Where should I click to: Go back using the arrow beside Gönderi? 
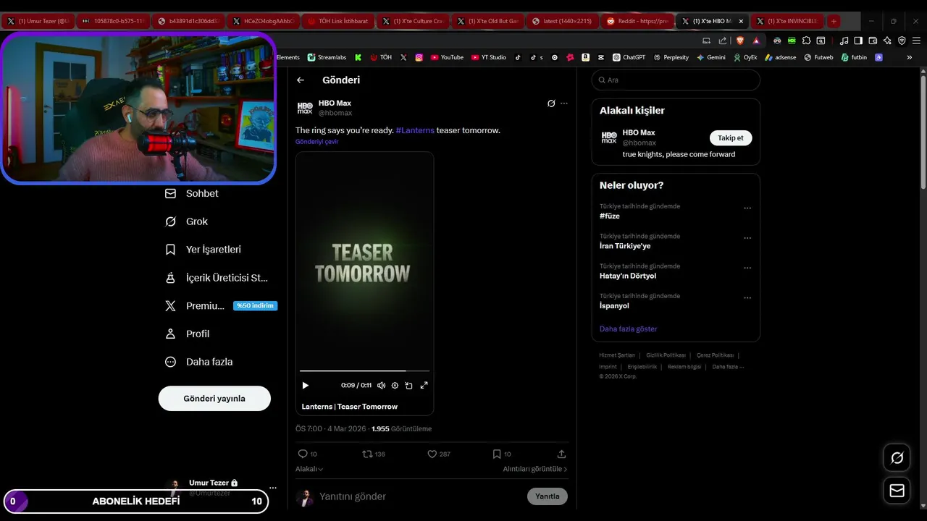click(301, 80)
